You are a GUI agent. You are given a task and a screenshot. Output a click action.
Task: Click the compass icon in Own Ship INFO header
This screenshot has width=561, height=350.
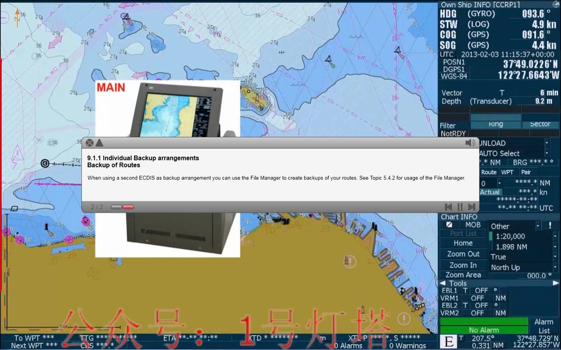click(x=556, y=4)
